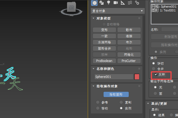Select the 合并 operation radio button
The height and width of the screenshot is (118, 178).
coord(153,68)
